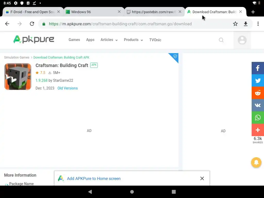Open the settings gear in status bar
The image size is (264, 198).
[x=16, y=3]
